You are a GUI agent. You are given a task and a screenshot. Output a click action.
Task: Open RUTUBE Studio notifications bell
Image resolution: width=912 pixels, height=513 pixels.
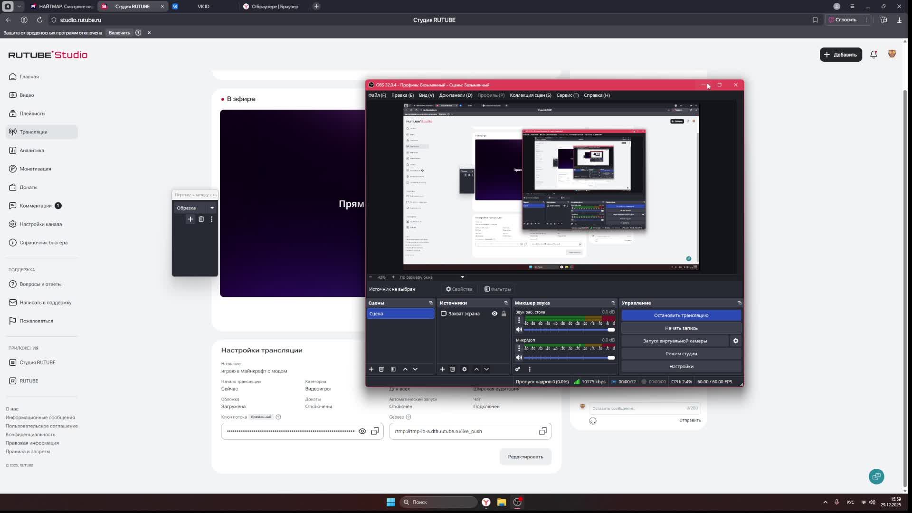874,55
